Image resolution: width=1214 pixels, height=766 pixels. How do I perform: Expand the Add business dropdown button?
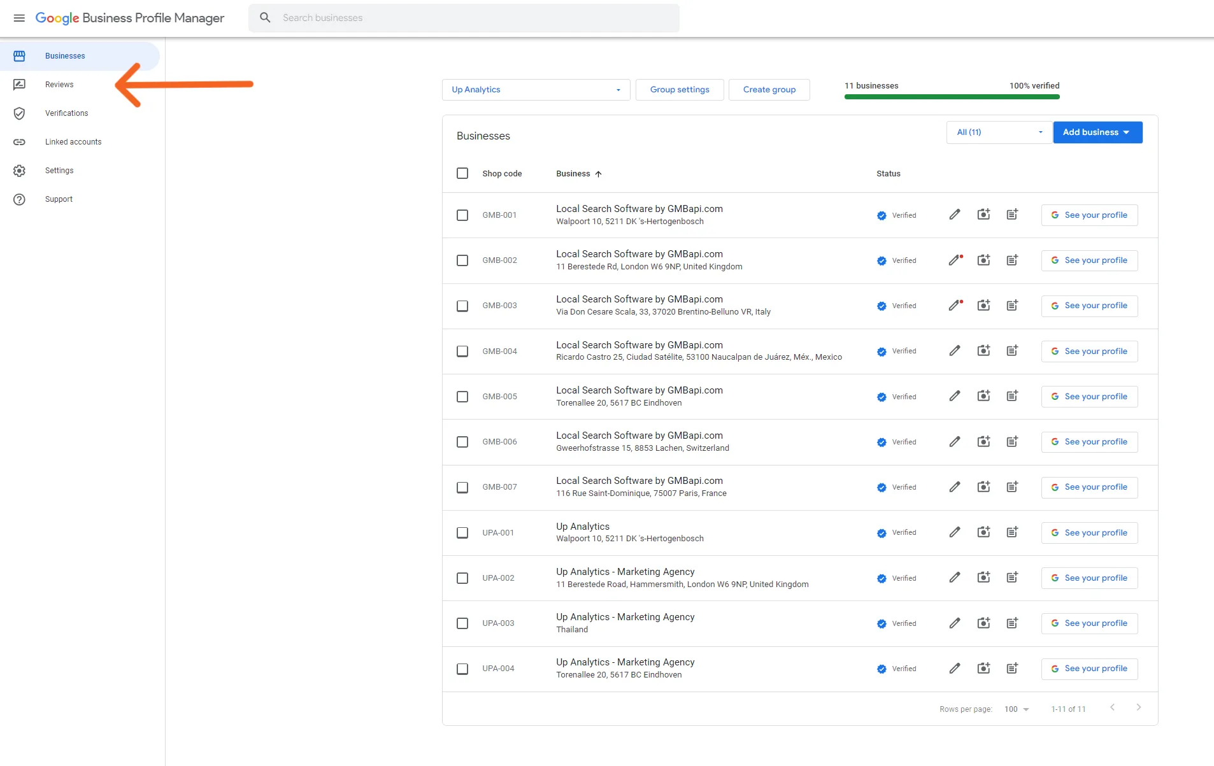click(1097, 132)
